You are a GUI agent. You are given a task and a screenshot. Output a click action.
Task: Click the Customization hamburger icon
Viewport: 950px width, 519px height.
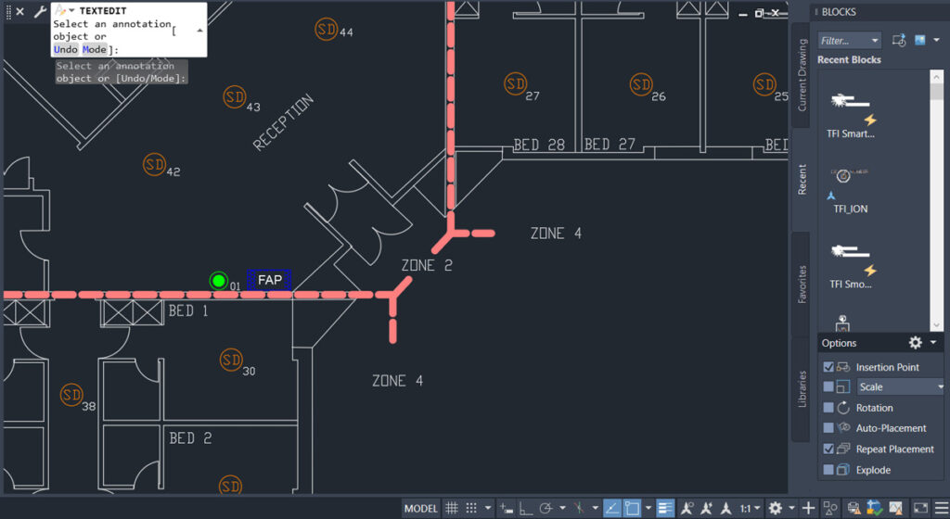941,508
